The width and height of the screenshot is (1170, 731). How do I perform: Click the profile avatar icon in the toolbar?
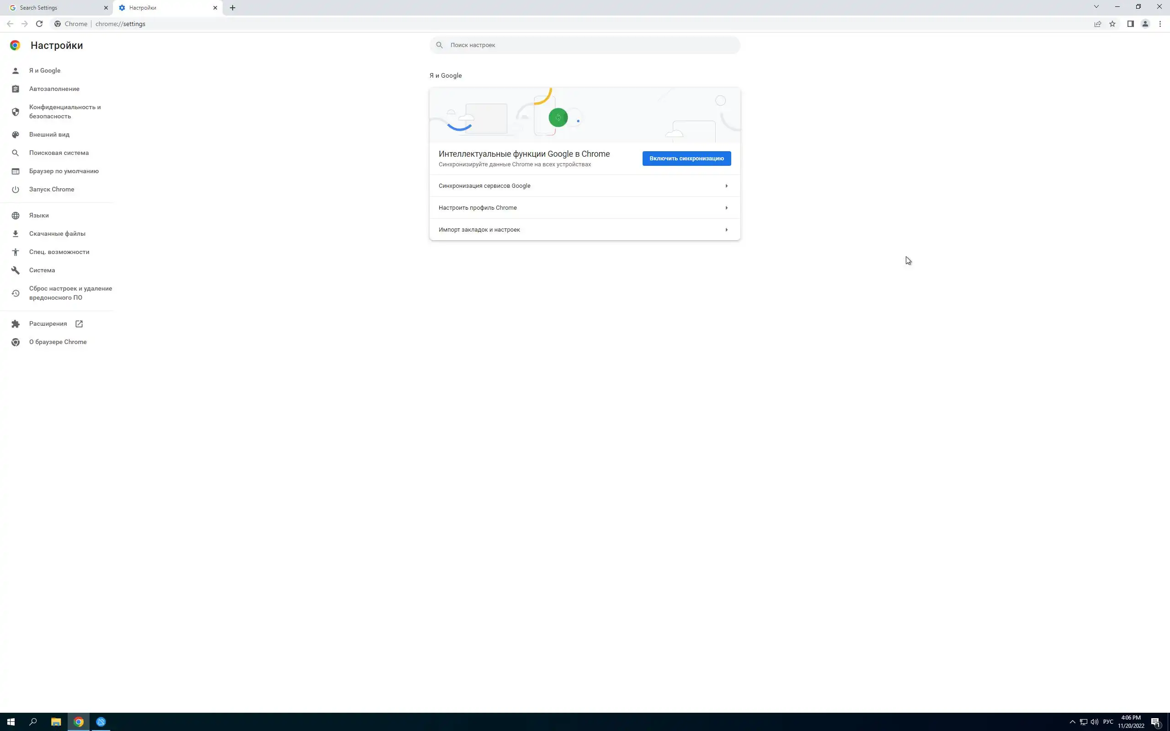click(1145, 24)
